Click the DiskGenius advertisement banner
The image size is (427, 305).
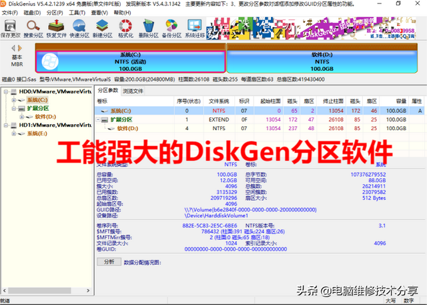point(311,29)
